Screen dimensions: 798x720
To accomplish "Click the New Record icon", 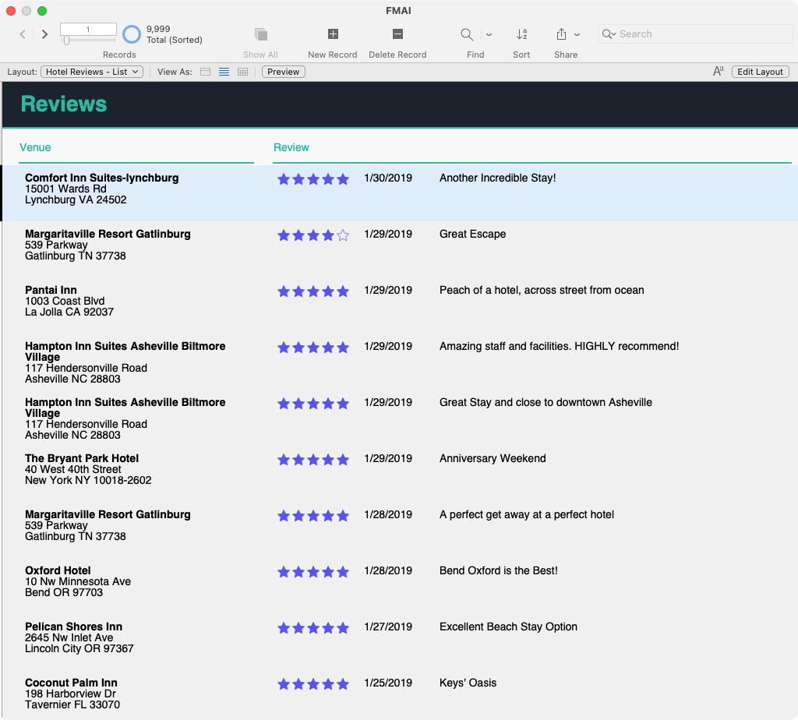I will (332, 34).
